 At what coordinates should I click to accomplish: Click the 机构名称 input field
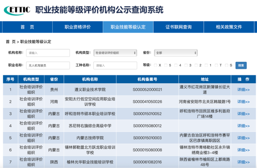pos(48,53)
